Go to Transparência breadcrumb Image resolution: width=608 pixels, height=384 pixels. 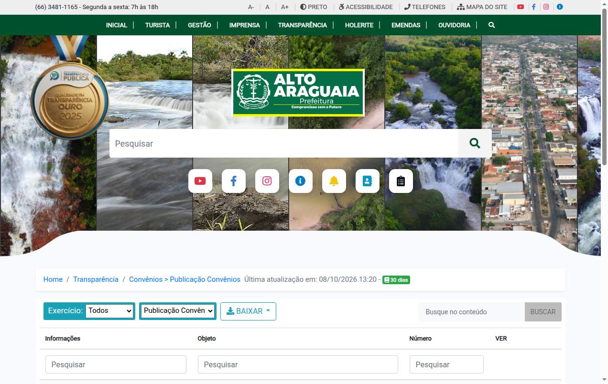pyautogui.click(x=96, y=279)
